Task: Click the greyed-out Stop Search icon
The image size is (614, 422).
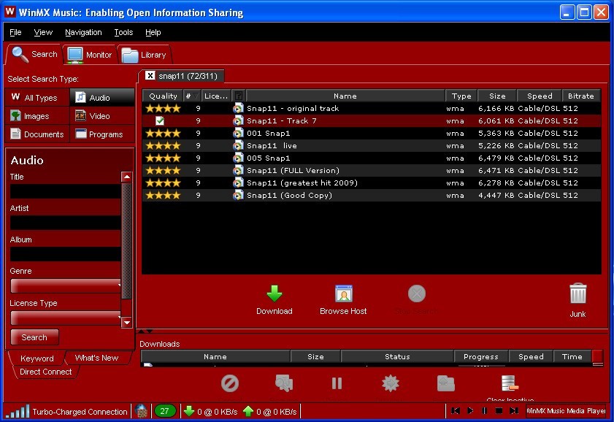Action: click(x=417, y=294)
